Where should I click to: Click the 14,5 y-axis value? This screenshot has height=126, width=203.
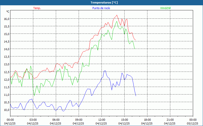point(7,42)
